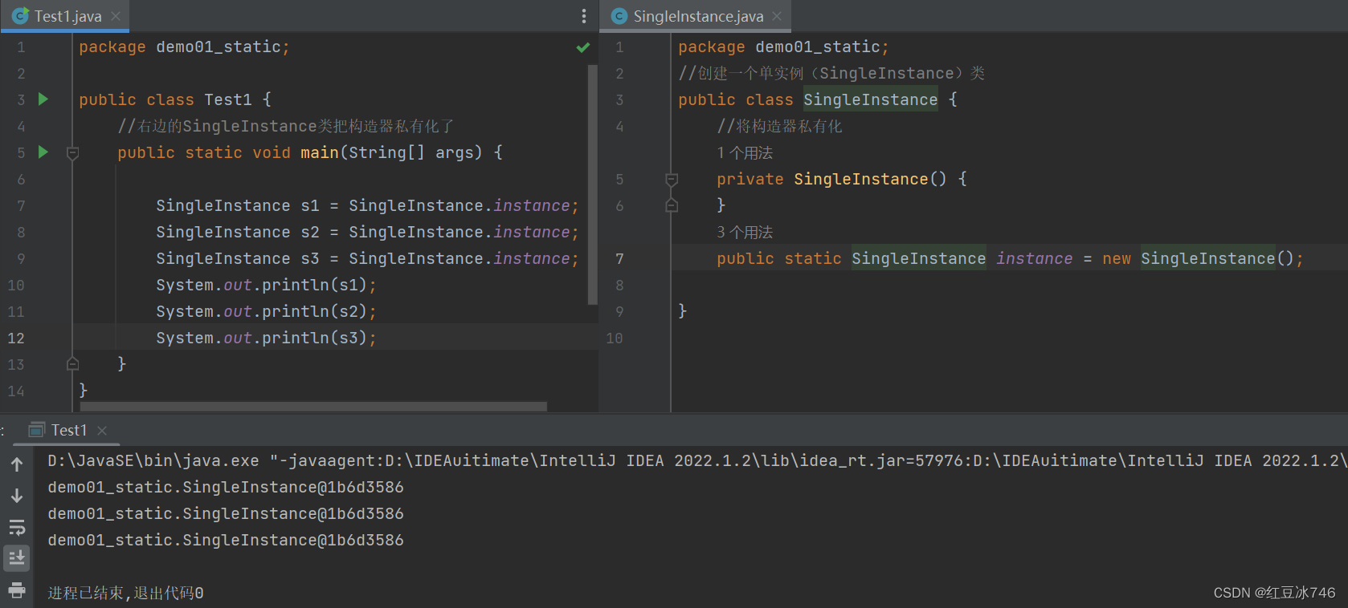This screenshot has width=1348, height=608.
Task: Click '进程已结束,退出代码0' in the console
Action: (125, 593)
